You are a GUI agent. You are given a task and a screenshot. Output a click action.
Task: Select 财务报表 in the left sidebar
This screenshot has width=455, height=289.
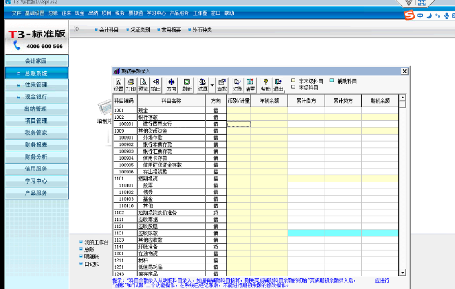[37, 145]
